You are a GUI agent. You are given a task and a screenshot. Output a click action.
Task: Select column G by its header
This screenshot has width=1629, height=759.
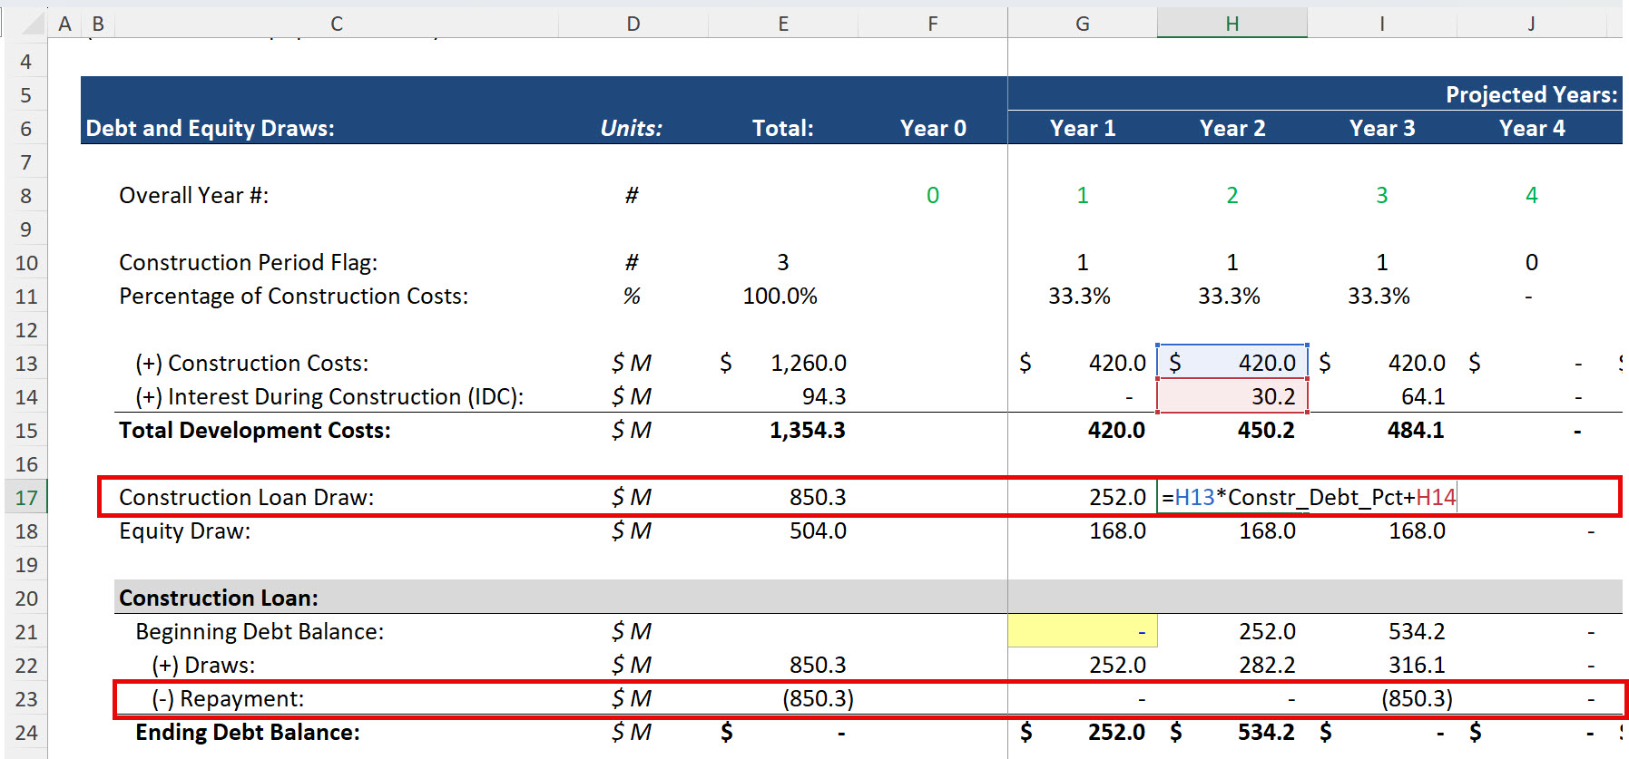coord(1082,24)
